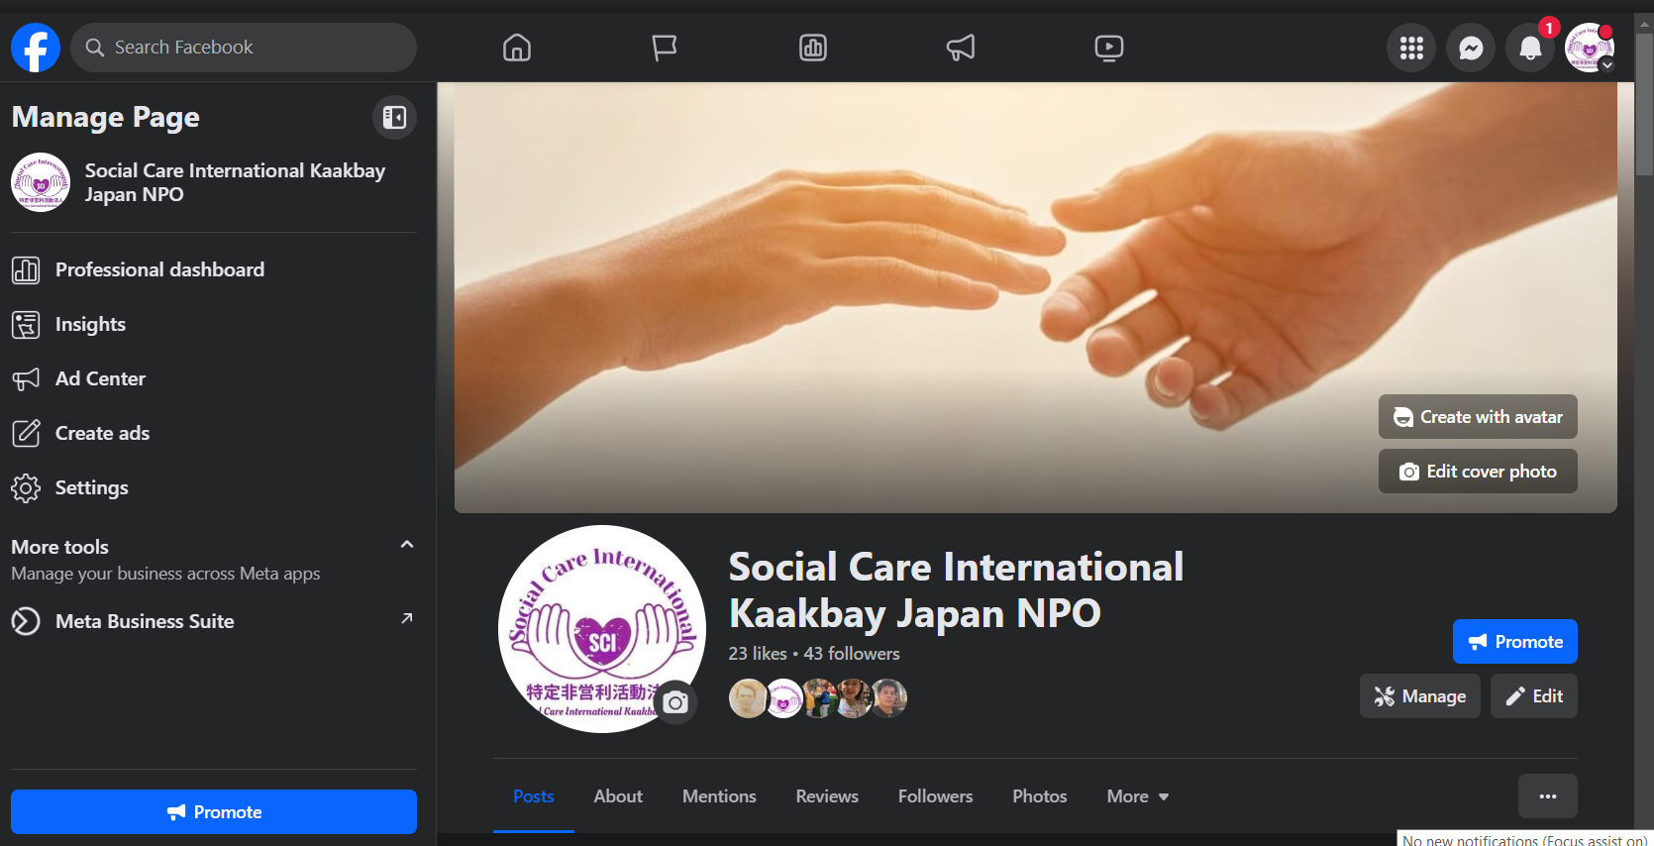This screenshot has height=846, width=1654.
Task: Open the three-dot page options menu
Action: tap(1548, 796)
